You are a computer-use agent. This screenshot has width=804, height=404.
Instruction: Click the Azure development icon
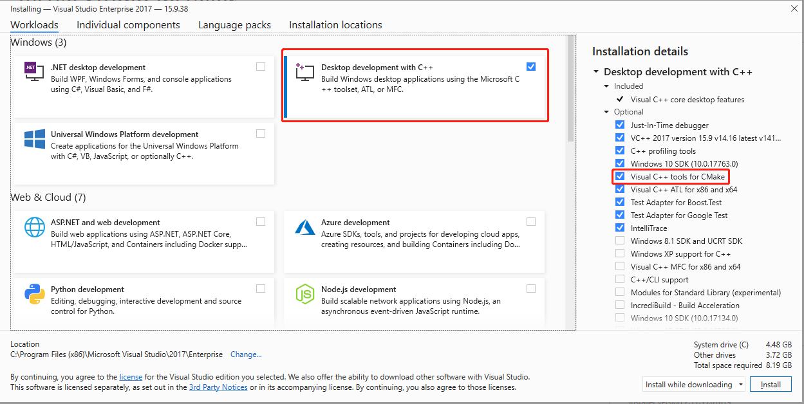click(304, 227)
